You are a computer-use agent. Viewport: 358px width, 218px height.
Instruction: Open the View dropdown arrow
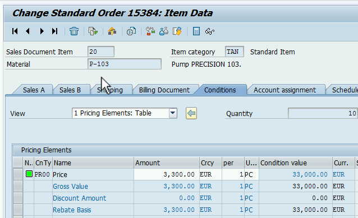173,113
